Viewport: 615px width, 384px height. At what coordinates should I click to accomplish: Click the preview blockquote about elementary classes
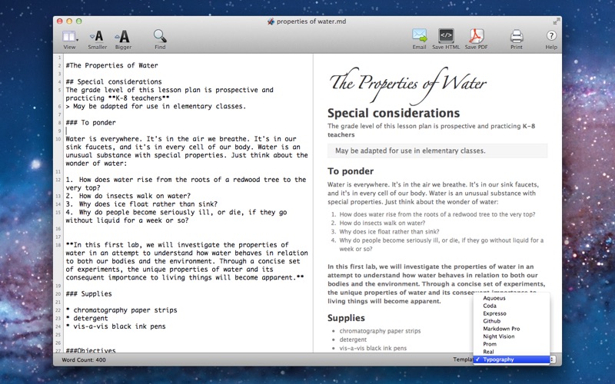437,151
